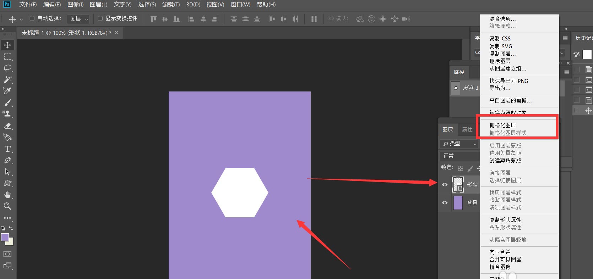Select the Horizontal Type tool

click(x=7, y=149)
